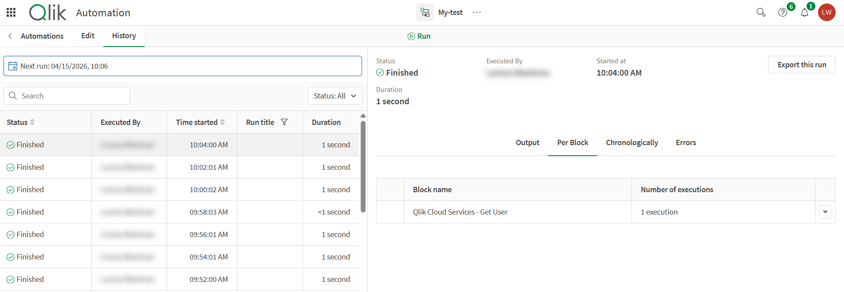Screen dimensions: 844x292
Task: Open the notifications bell
Action: pyautogui.click(x=805, y=12)
